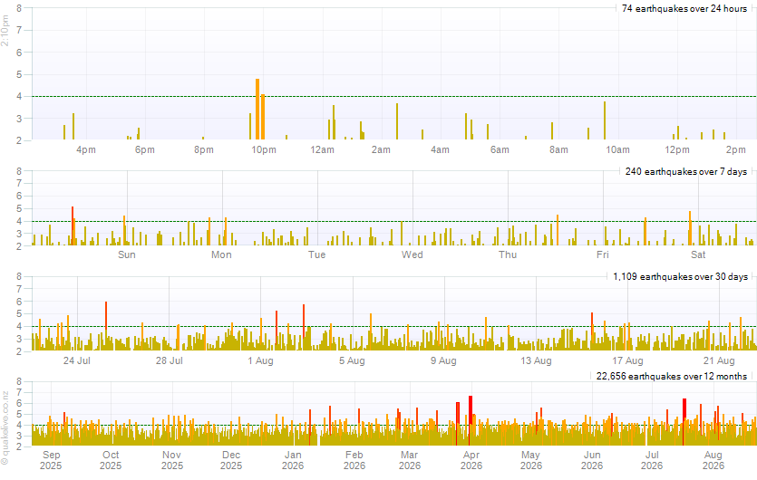Click the Jan 2026 month label
This screenshot has height=480, width=757.
pyautogui.click(x=293, y=460)
